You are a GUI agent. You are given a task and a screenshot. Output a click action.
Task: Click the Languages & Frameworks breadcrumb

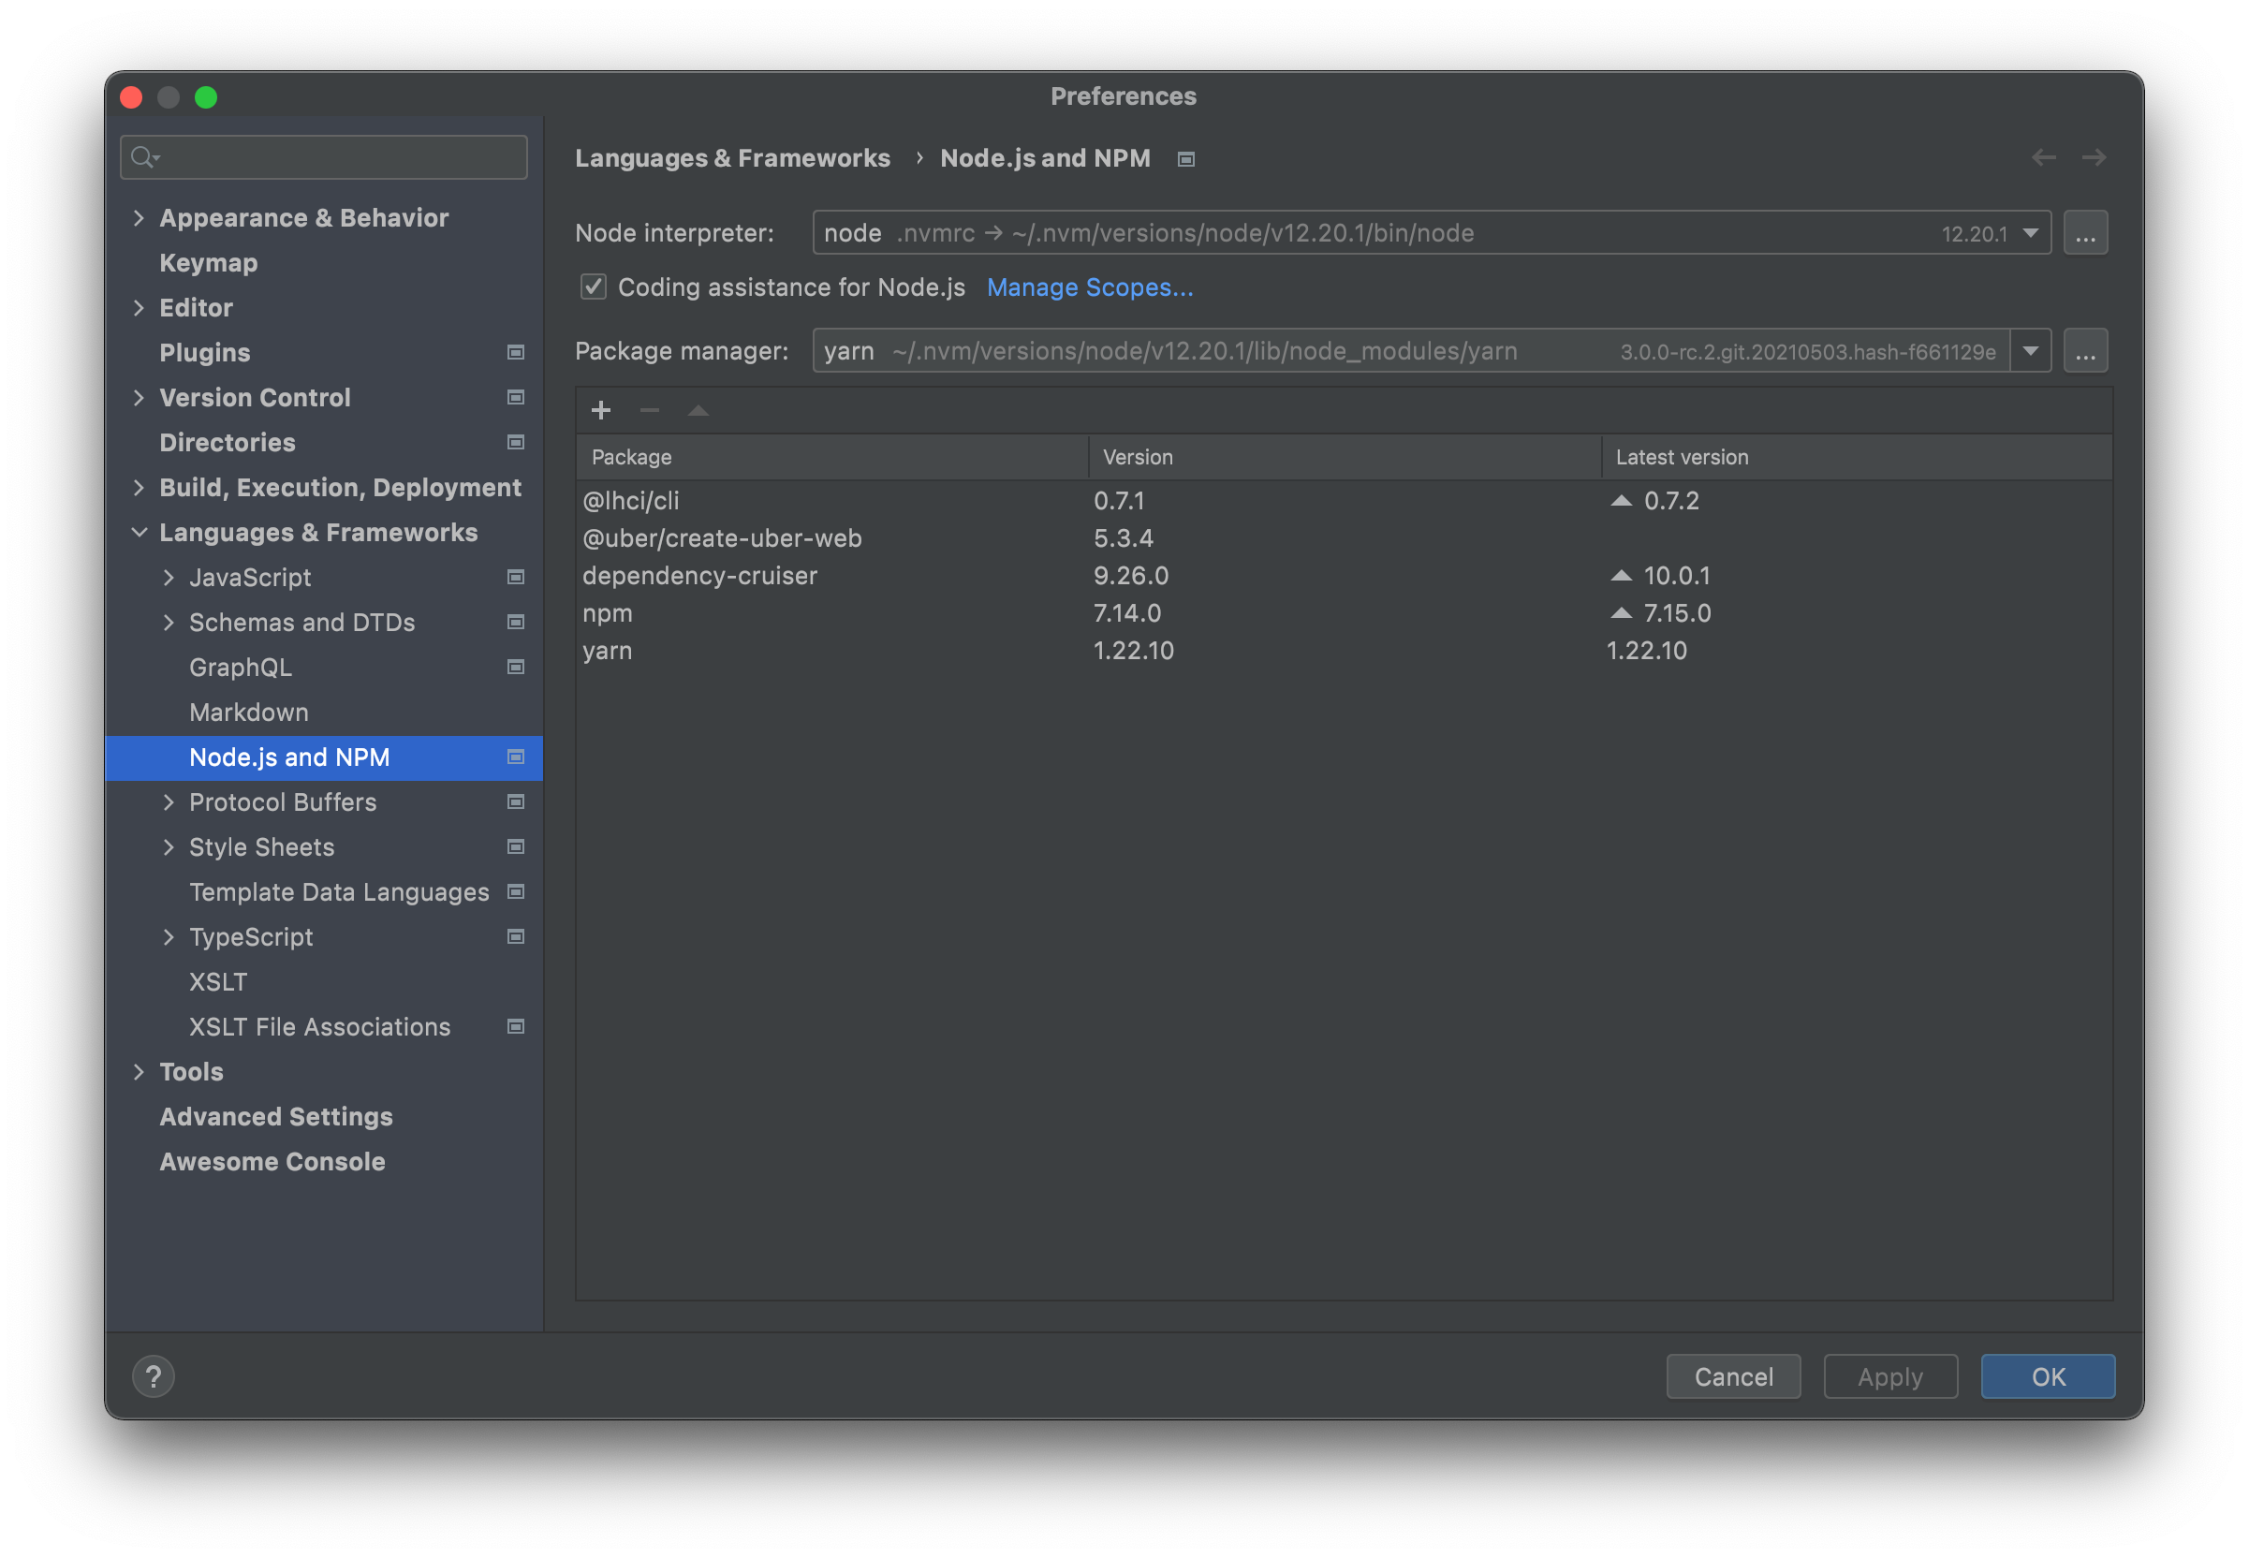tap(732, 157)
